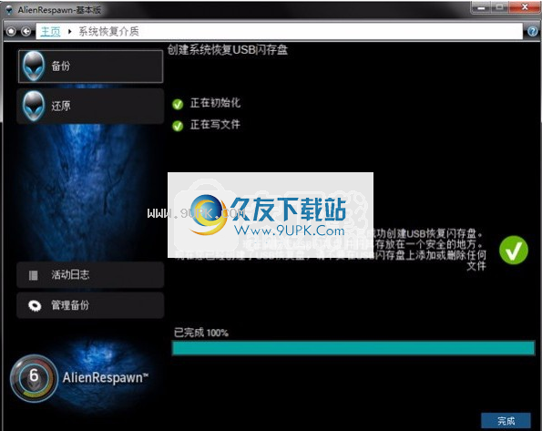Click the back arrow navigation icon
Viewport: 542px width, 431px height.
pos(26,32)
